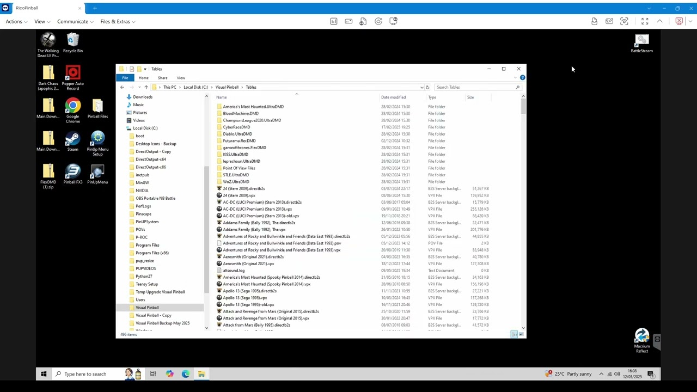
Task: Enter full screen in the remote toolbar
Action: (645, 21)
